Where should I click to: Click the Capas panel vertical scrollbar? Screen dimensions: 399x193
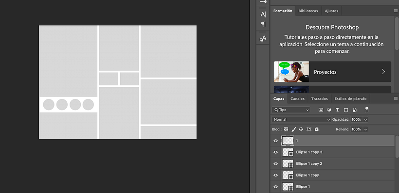(x=397, y=146)
